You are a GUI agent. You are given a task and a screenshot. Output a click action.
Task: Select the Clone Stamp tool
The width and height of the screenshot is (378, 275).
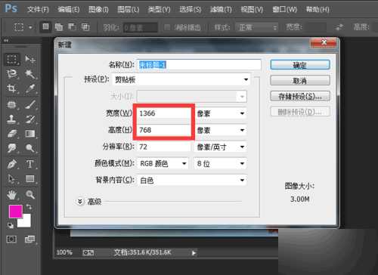(12, 119)
